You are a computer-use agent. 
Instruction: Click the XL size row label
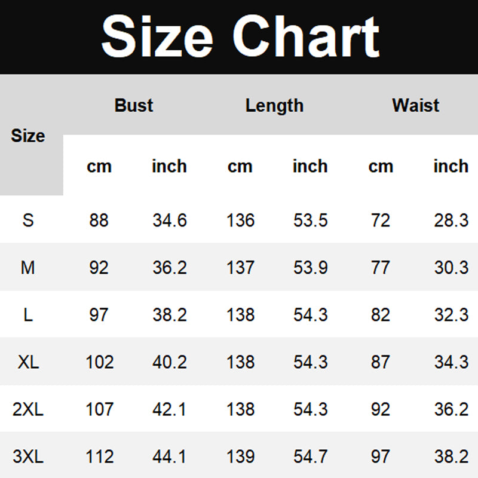pyautogui.click(x=28, y=361)
